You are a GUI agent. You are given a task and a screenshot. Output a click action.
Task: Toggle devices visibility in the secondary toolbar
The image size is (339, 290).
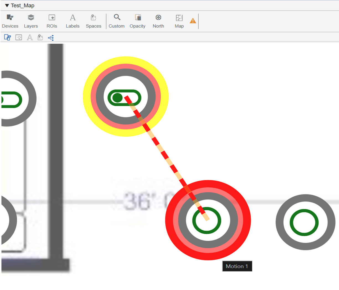[7, 38]
